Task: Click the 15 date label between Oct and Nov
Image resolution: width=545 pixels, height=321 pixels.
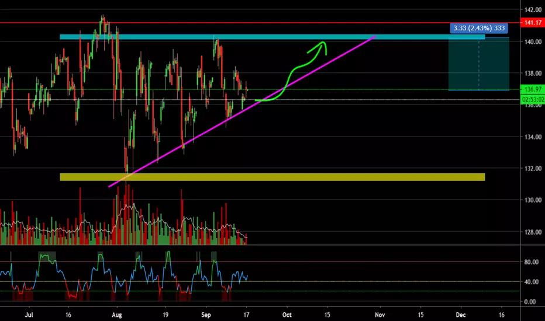Action: [x=327, y=315]
